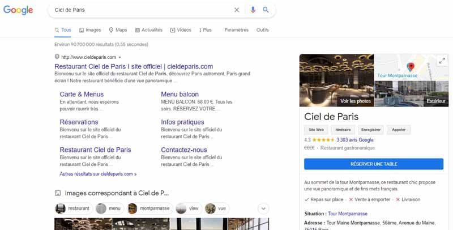Open the Vidéos tab
The image size is (453, 230).
pos(181,30)
